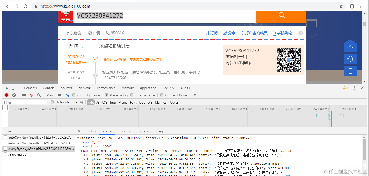Image resolution: width=369 pixels, height=176 pixels.
Task: Switch to large request rows view
Action: coord(60,95)
